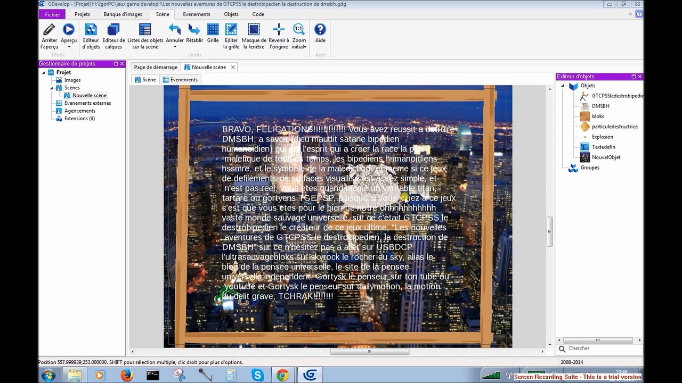Viewport: 682px width, 383px height.
Task: Open the Fichier menu
Action: tap(53, 14)
